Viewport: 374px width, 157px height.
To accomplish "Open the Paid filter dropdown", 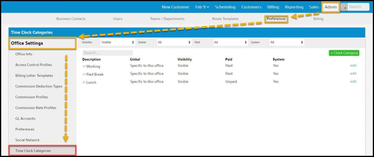I will [230, 42].
